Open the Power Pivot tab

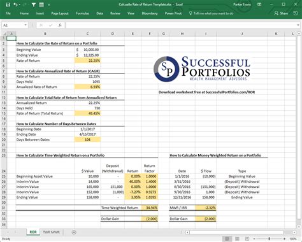coord(173,13)
